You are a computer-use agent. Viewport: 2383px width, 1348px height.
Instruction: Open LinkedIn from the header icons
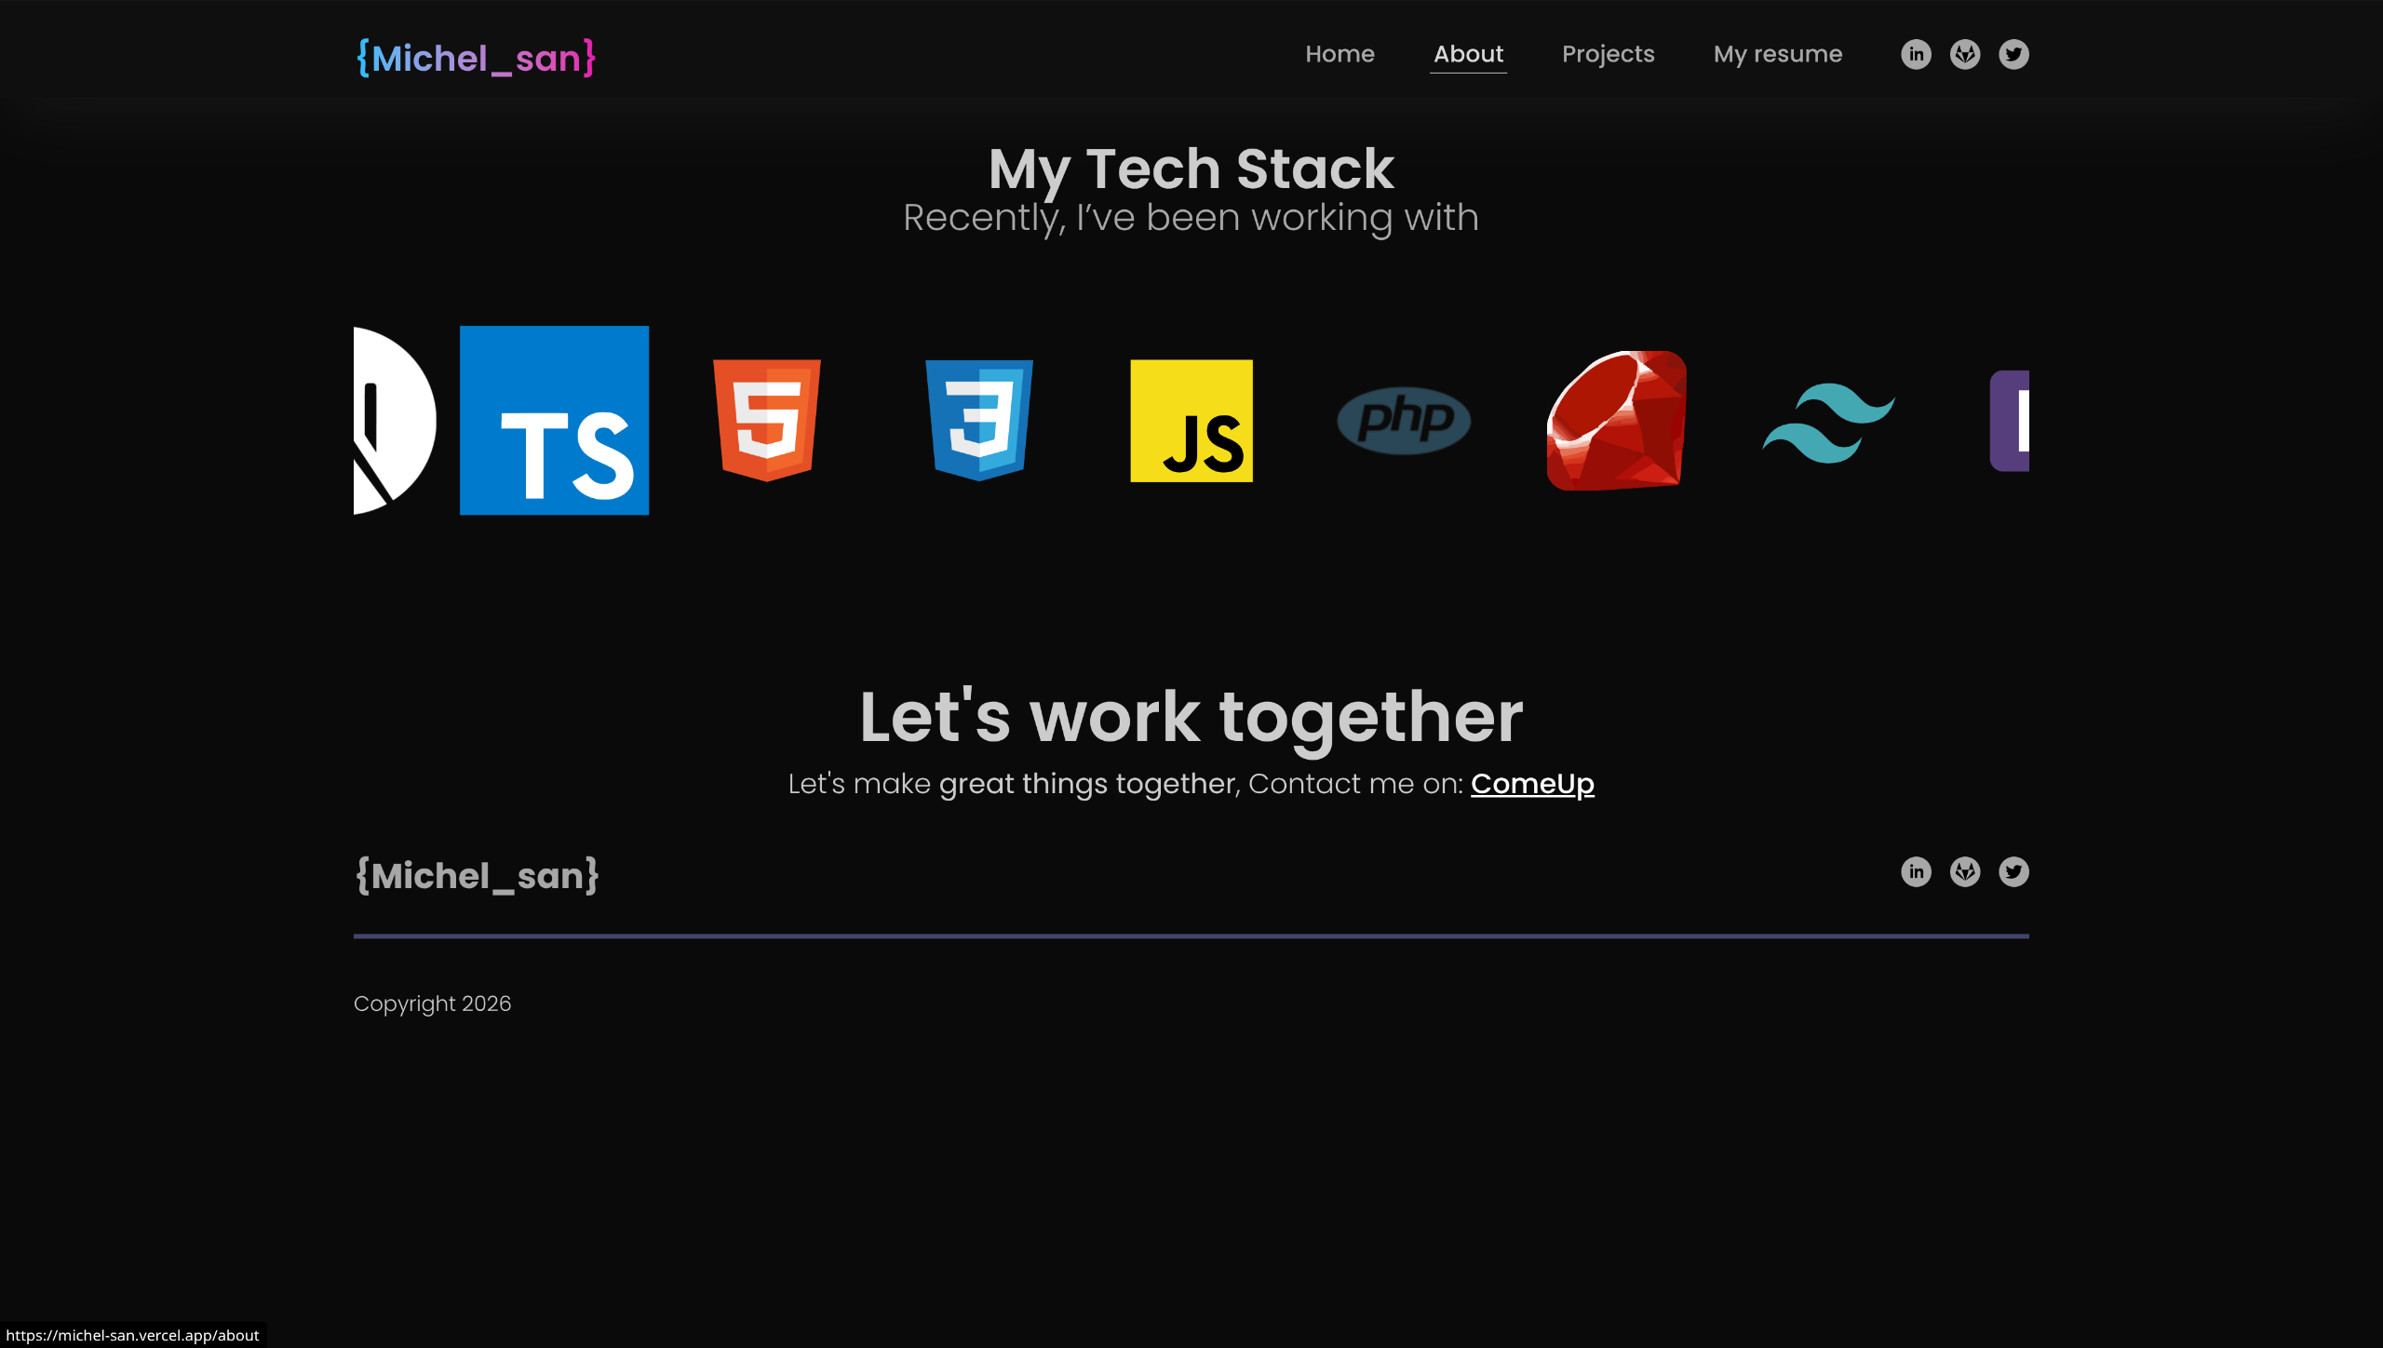(x=1916, y=54)
